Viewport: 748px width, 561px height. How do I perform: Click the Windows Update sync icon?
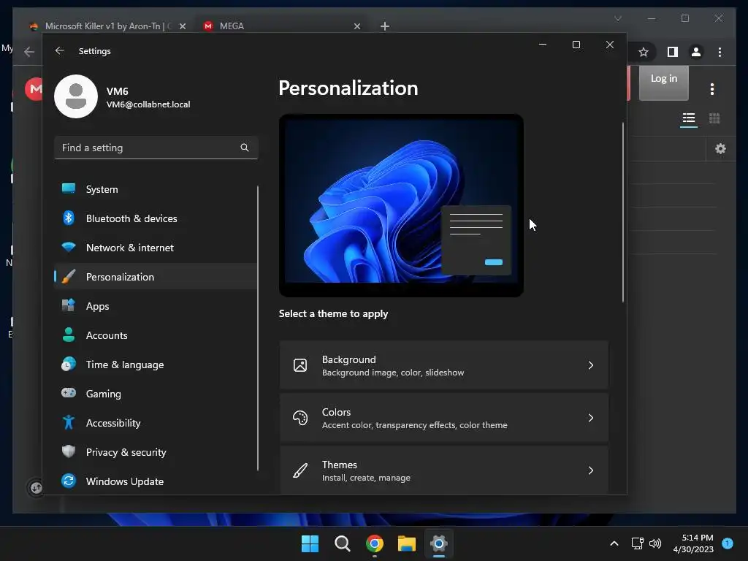69,481
